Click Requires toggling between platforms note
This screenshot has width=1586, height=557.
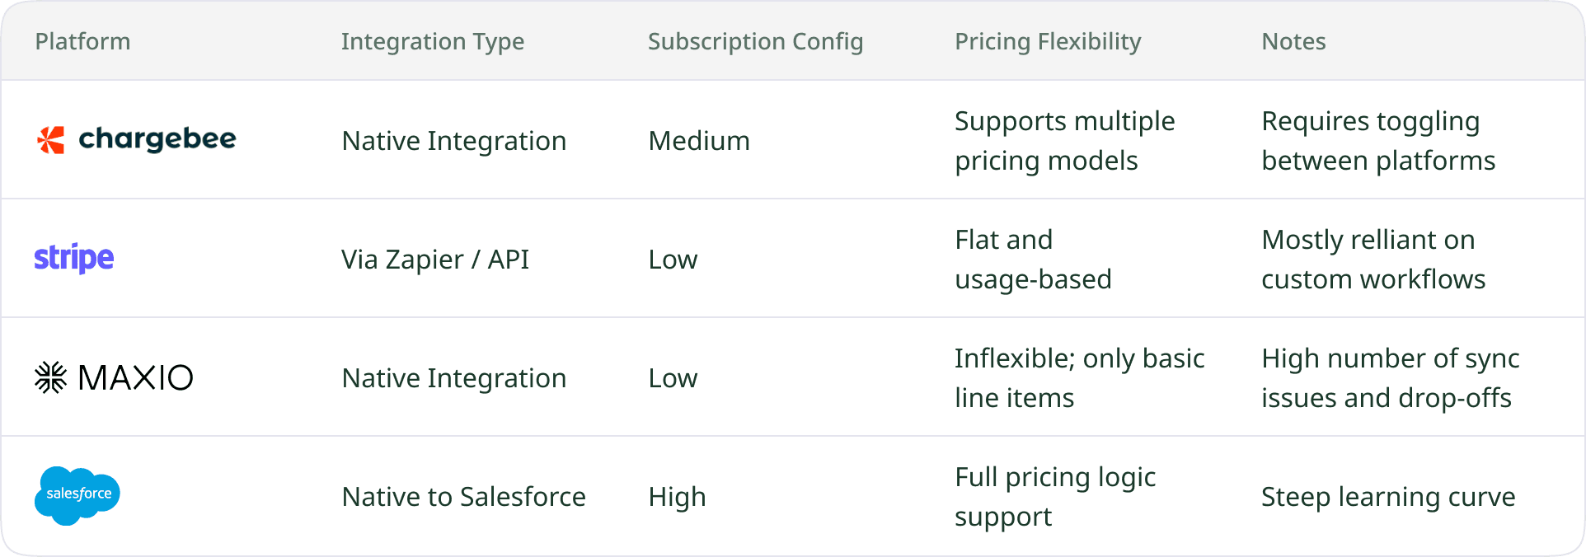(x=1378, y=141)
